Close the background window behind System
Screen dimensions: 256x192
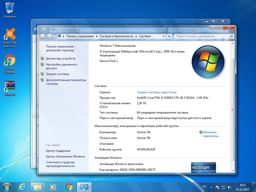pyautogui.click(x=223, y=21)
